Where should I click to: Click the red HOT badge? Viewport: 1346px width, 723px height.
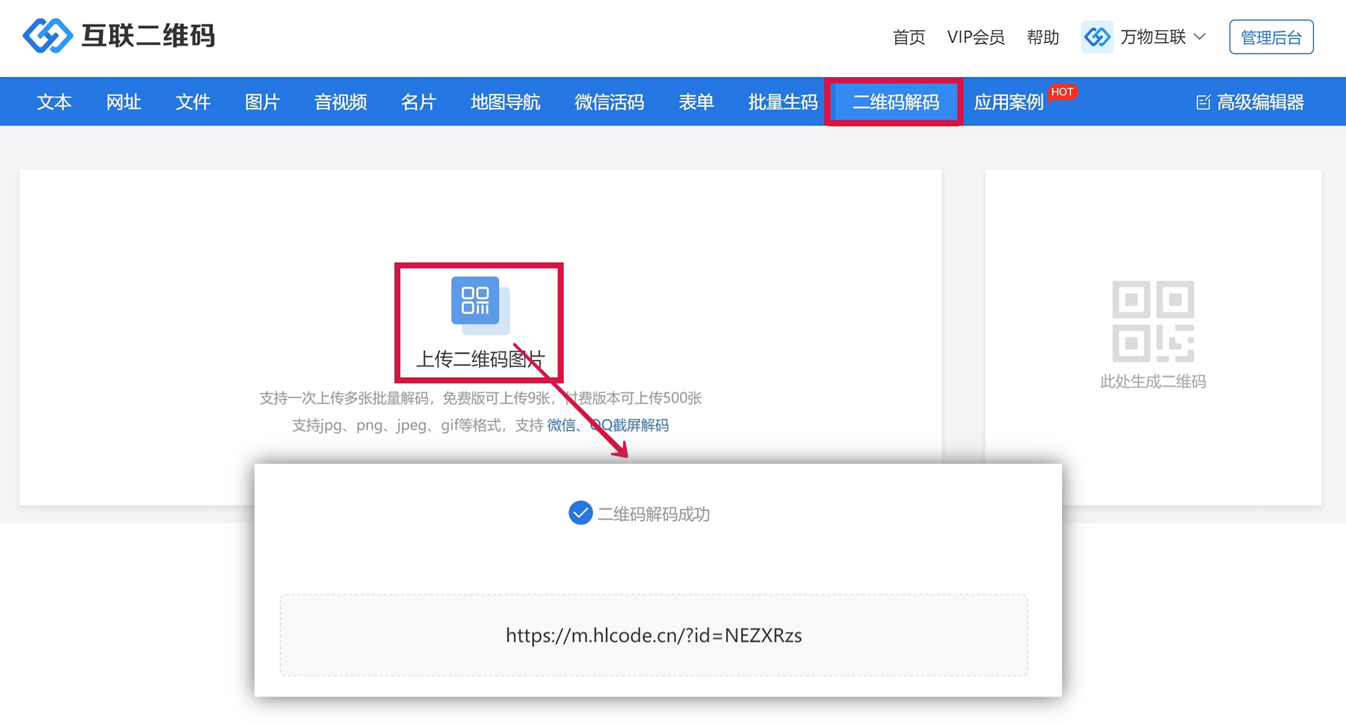click(x=1062, y=92)
